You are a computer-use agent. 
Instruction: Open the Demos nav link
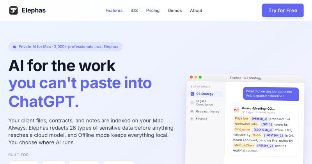click(175, 11)
